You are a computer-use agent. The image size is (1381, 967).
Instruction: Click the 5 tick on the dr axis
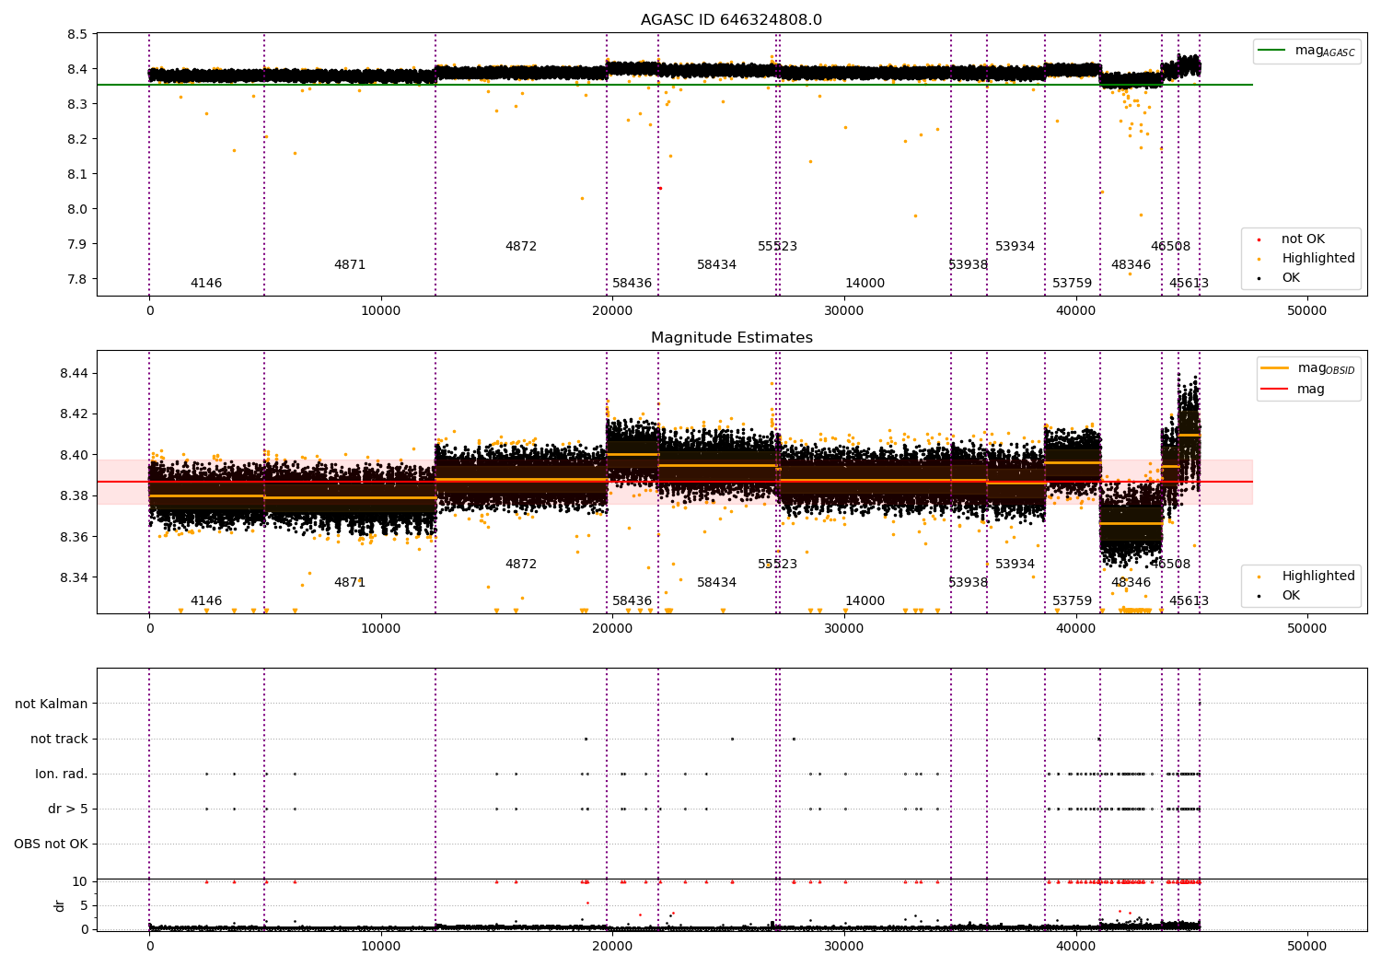pyautogui.click(x=84, y=906)
